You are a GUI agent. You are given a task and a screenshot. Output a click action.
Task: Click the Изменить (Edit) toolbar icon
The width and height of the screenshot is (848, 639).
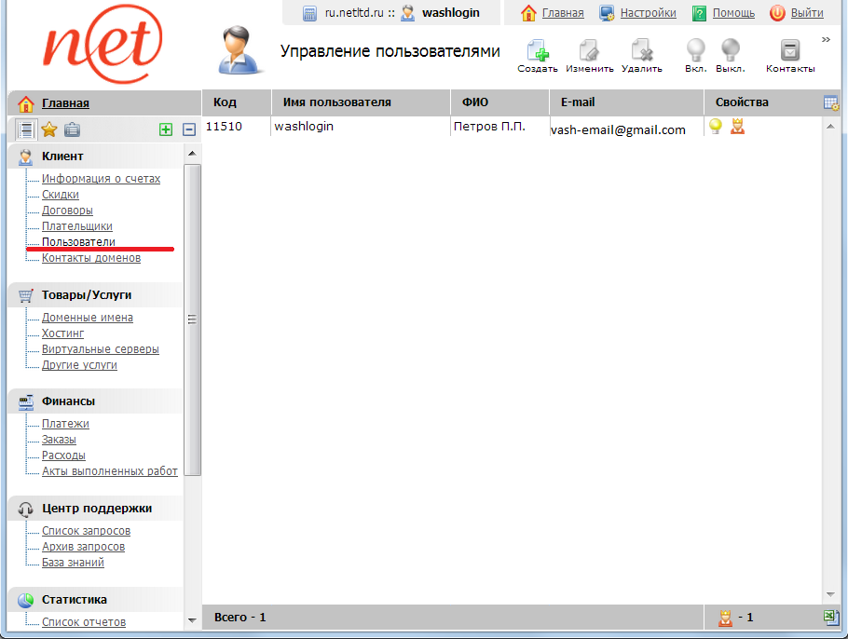coord(589,52)
